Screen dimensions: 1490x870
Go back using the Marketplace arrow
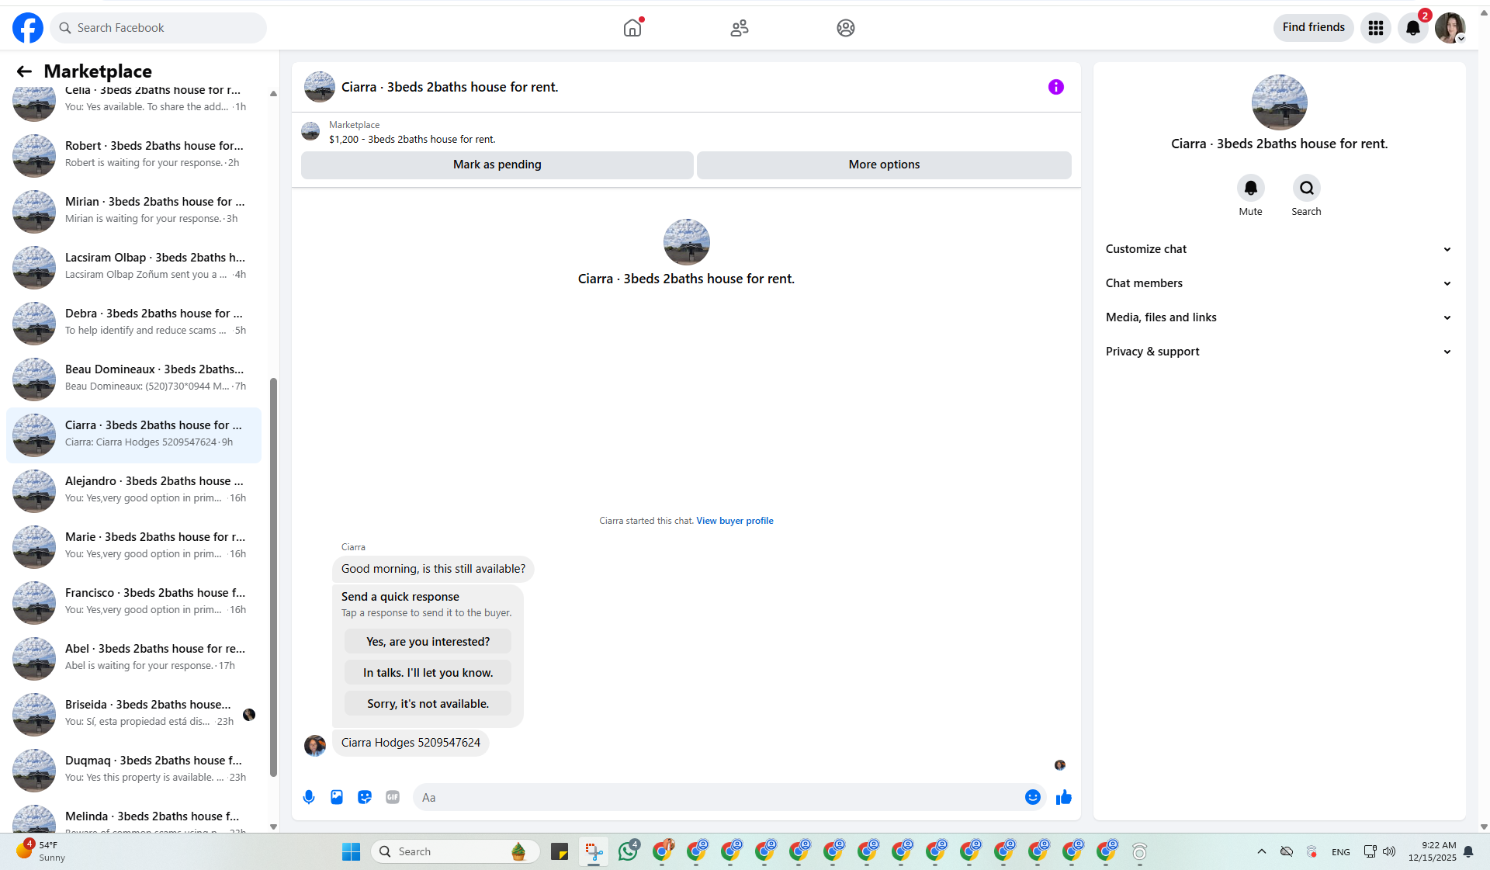tap(24, 71)
